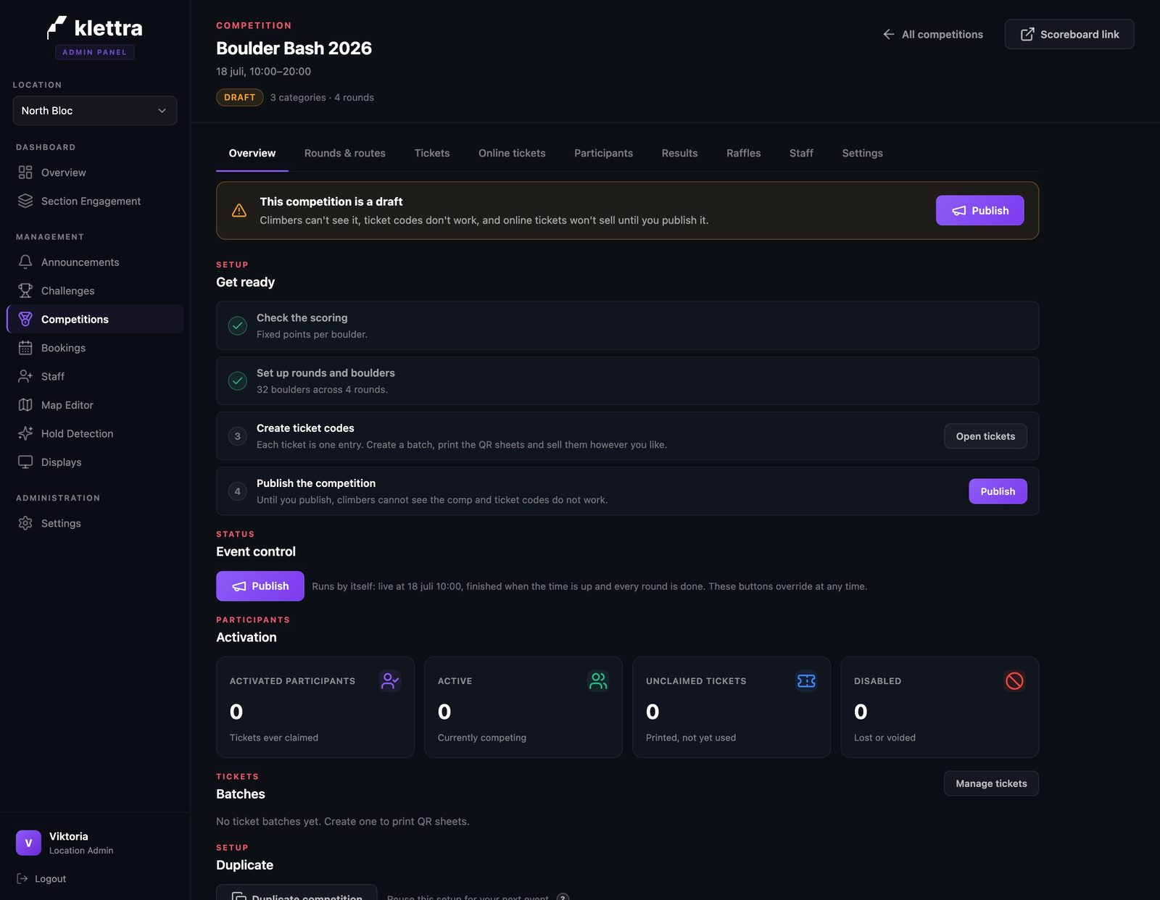Click the Disabled ban icon
Viewport: 1160px width, 900px height.
coord(1014,680)
